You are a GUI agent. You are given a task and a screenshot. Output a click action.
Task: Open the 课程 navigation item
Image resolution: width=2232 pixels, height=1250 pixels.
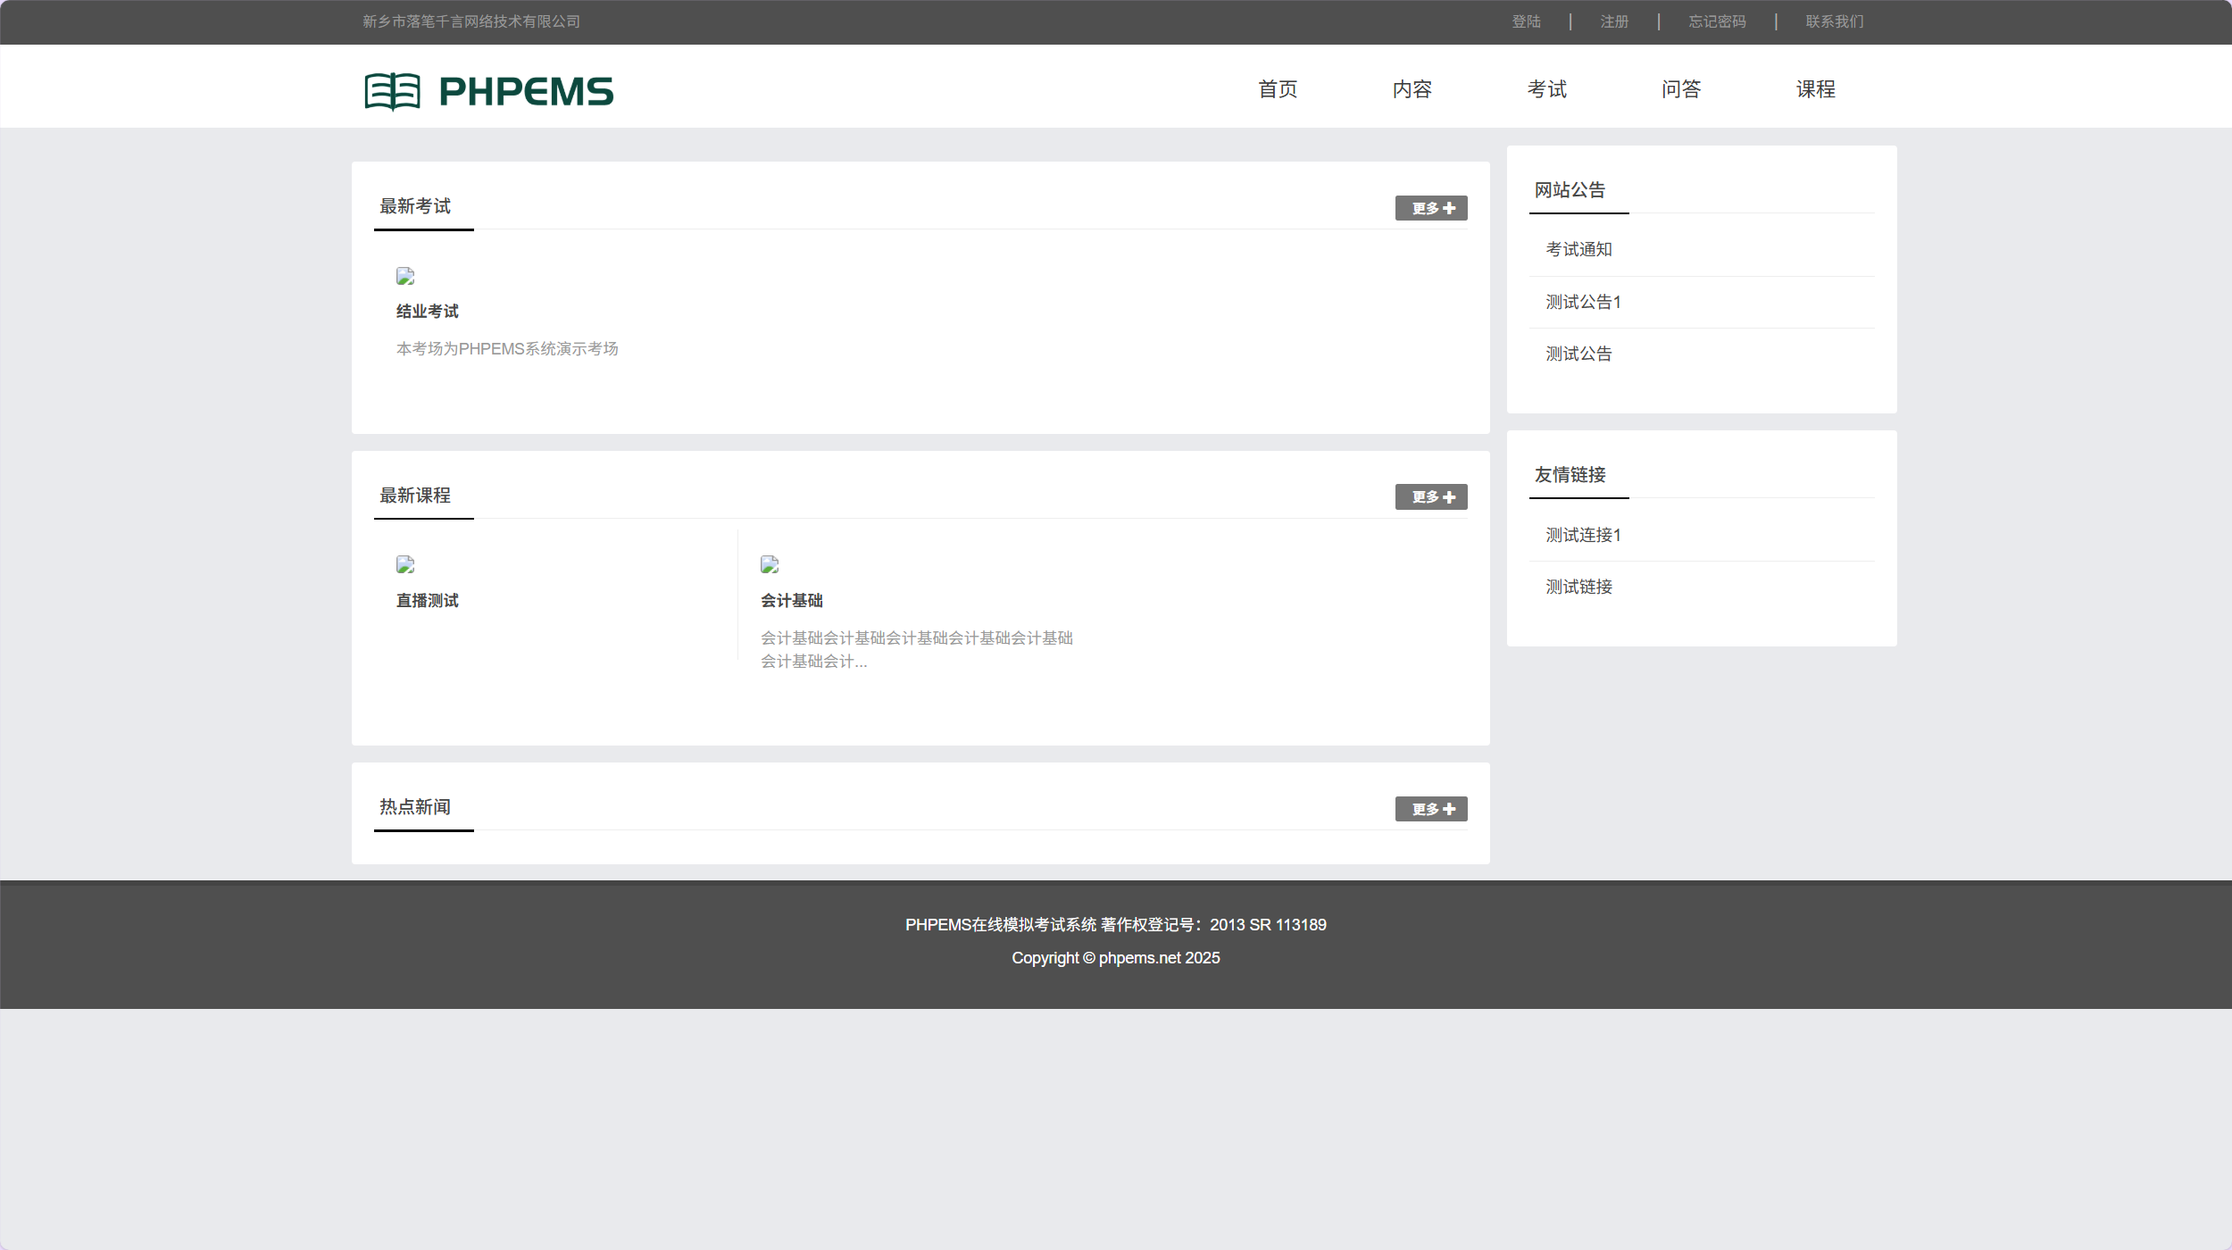click(1815, 89)
